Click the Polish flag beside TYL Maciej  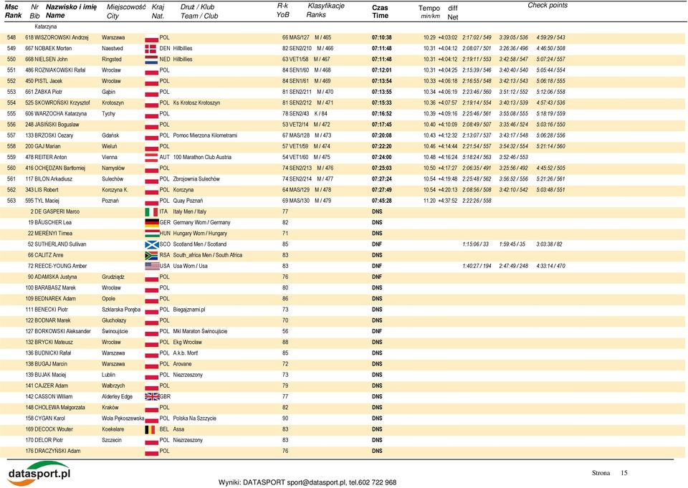pos(151,201)
